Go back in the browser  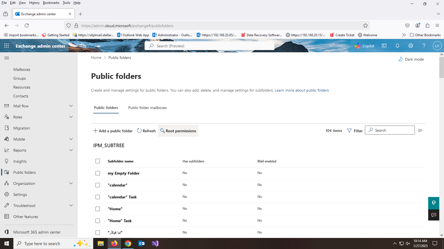[7, 25]
